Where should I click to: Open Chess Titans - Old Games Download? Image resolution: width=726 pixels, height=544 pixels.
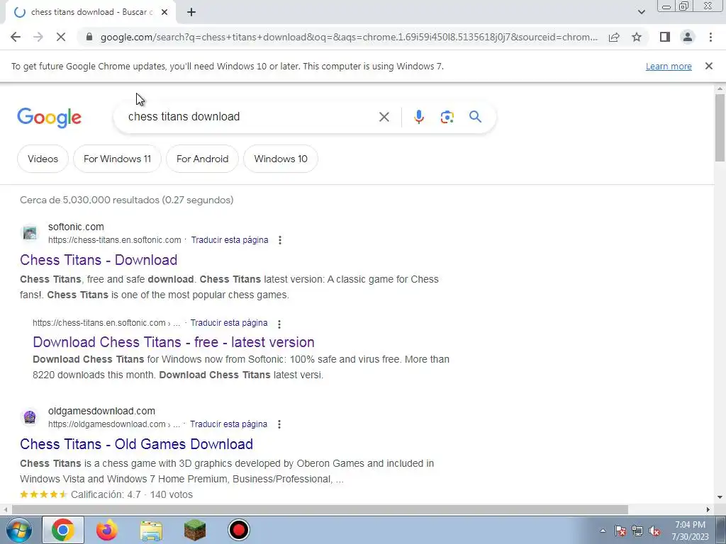137,444
